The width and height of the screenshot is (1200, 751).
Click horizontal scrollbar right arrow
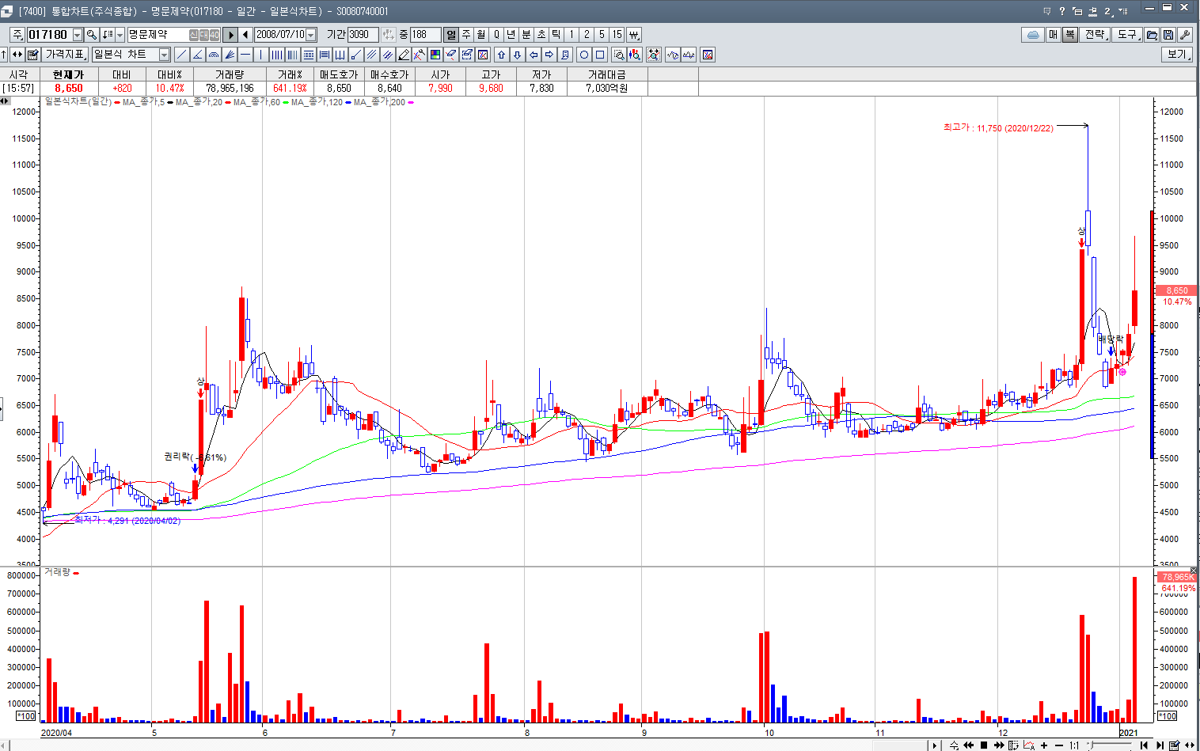click(x=935, y=745)
